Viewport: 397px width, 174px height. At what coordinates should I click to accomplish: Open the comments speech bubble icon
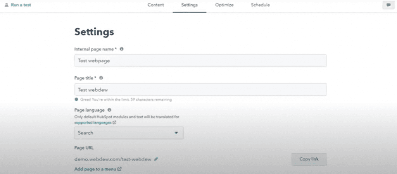(388, 5)
